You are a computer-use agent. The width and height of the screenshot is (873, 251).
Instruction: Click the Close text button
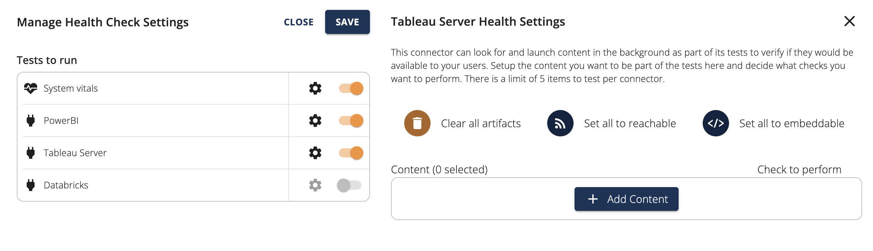[298, 22]
